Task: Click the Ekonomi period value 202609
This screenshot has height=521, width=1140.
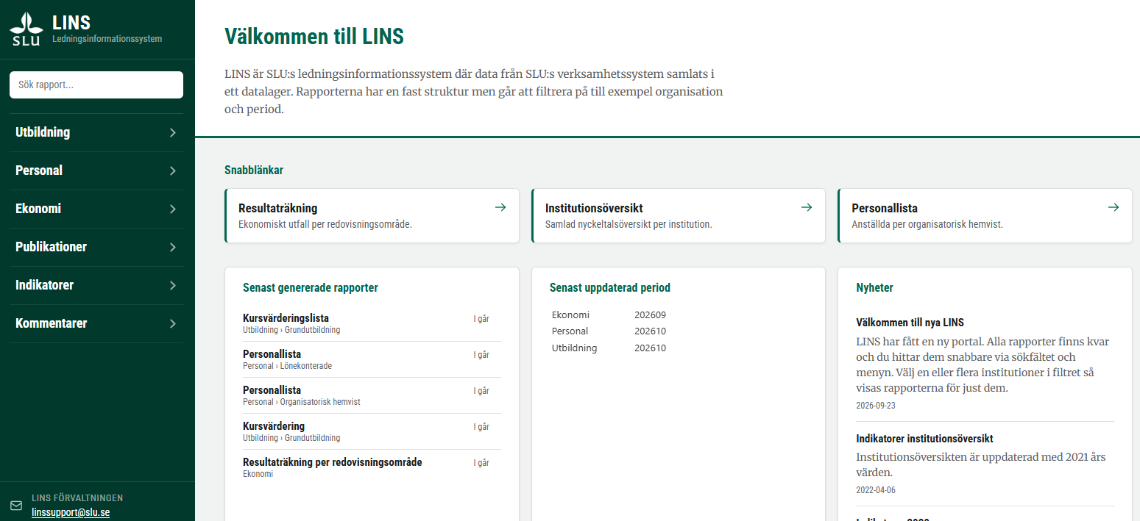Action: pos(650,315)
